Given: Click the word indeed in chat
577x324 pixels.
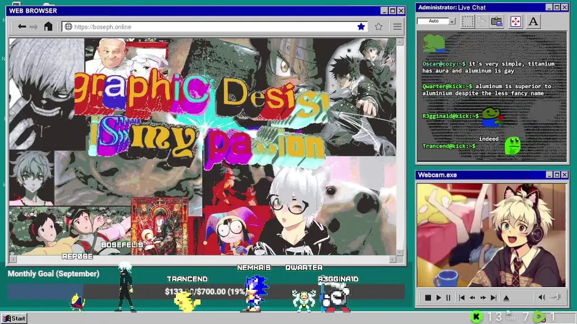Looking at the screenshot, I should point(489,139).
